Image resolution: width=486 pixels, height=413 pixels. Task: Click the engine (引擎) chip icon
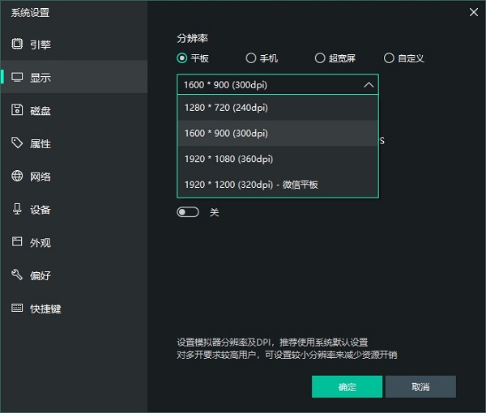click(x=17, y=44)
